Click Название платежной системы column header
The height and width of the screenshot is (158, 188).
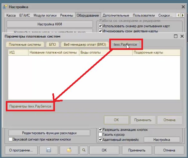coord(54,52)
